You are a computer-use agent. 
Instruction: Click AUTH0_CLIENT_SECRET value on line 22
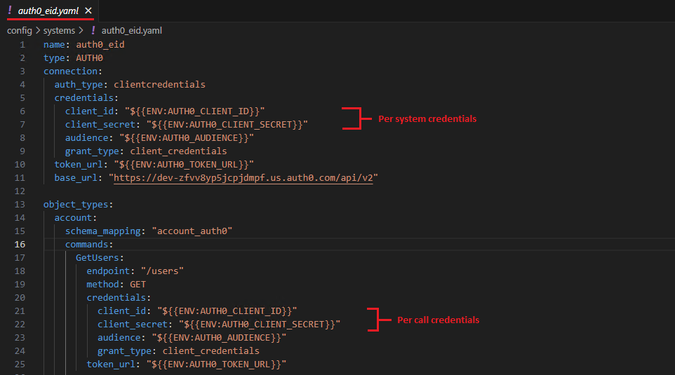click(x=260, y=325)
